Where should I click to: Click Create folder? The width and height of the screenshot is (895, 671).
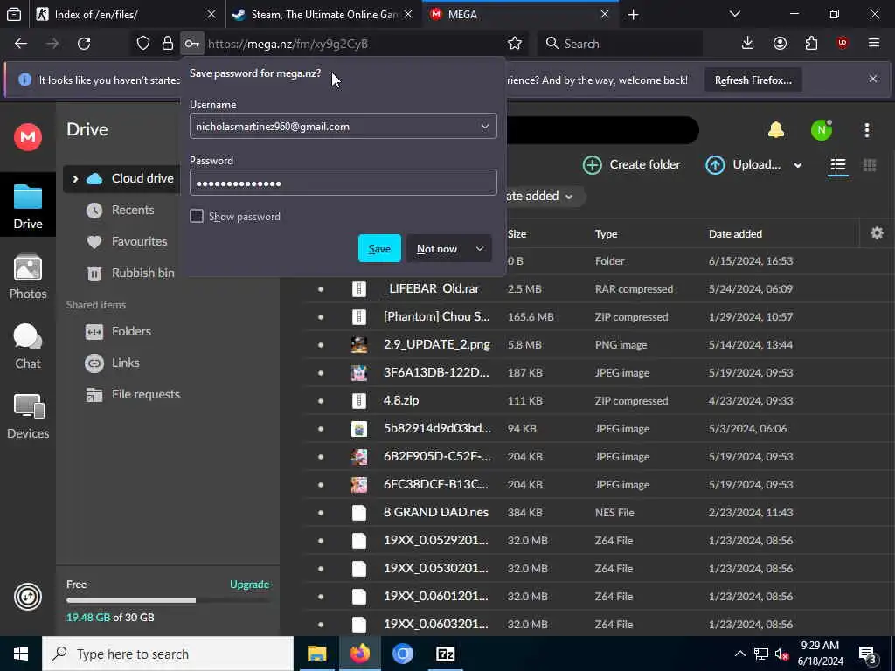[x=631, y=165]
